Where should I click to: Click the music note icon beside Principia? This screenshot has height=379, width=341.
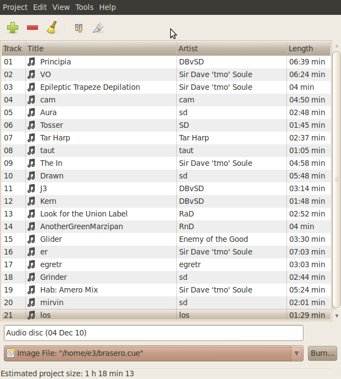pyautogui.click(x=31, y=62)
